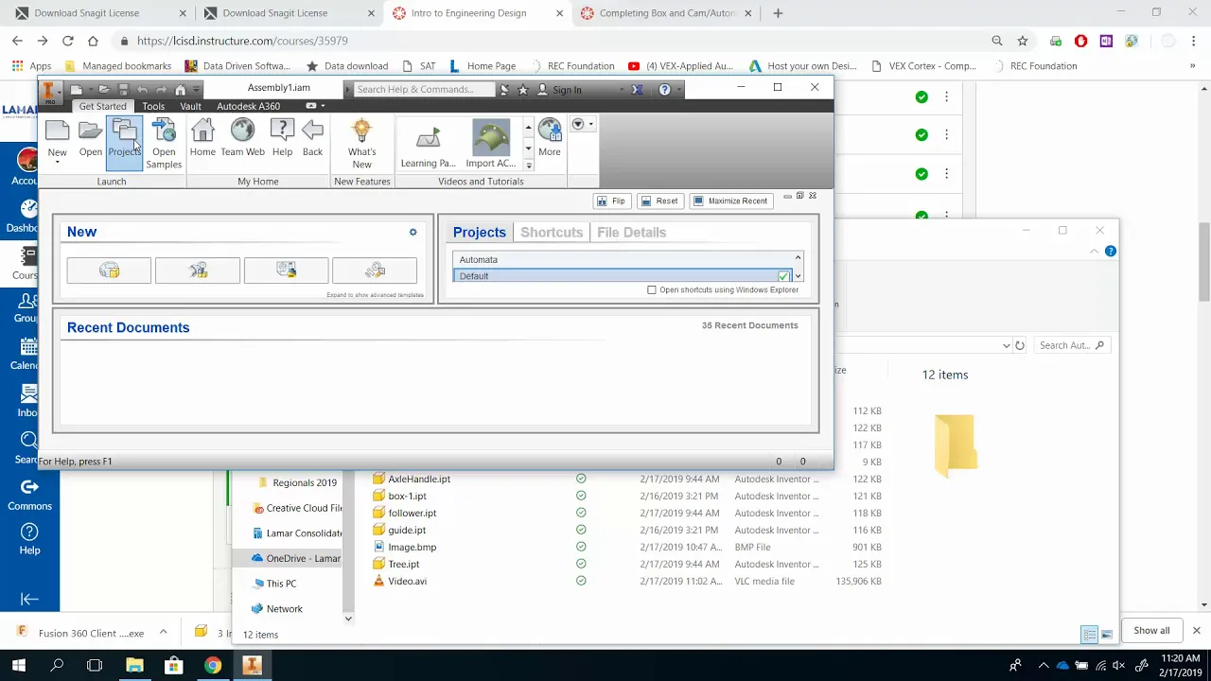Screen dimensions: 1211x681
Task: Select box-1.ipt in File Explorer
Action: 407,496
